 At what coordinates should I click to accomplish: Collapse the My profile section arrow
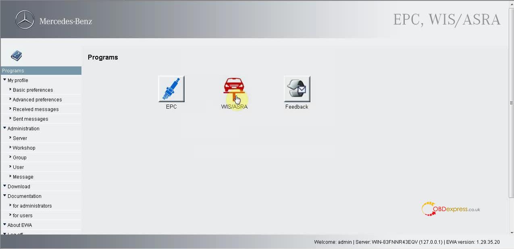tap(4, 80)
